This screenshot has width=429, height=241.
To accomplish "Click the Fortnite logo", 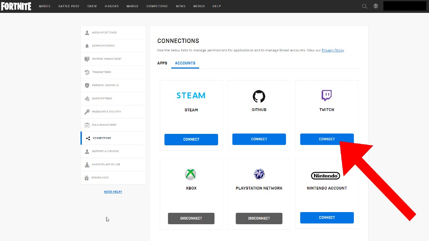I will (x=16, y=6).
